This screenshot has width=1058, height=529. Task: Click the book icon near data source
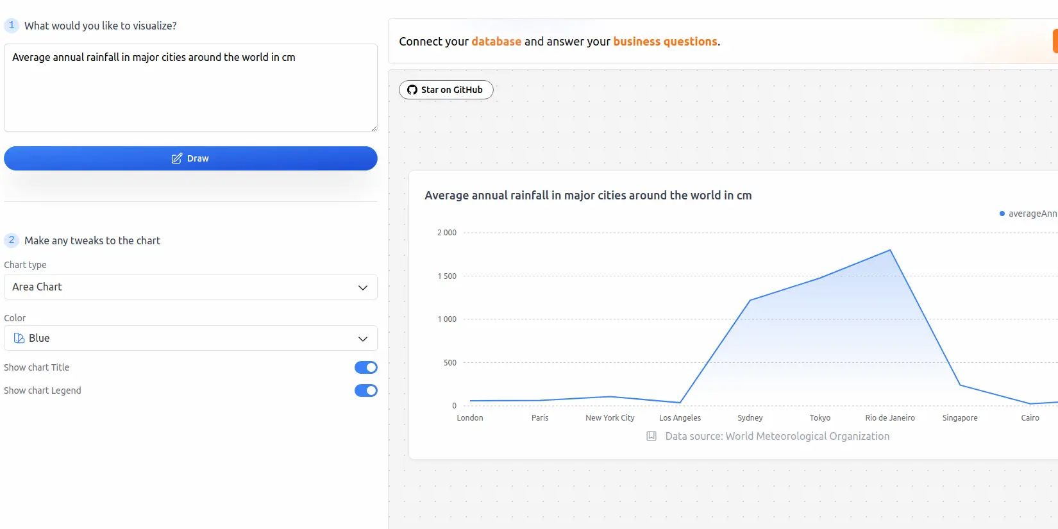(x=651, y=436)
